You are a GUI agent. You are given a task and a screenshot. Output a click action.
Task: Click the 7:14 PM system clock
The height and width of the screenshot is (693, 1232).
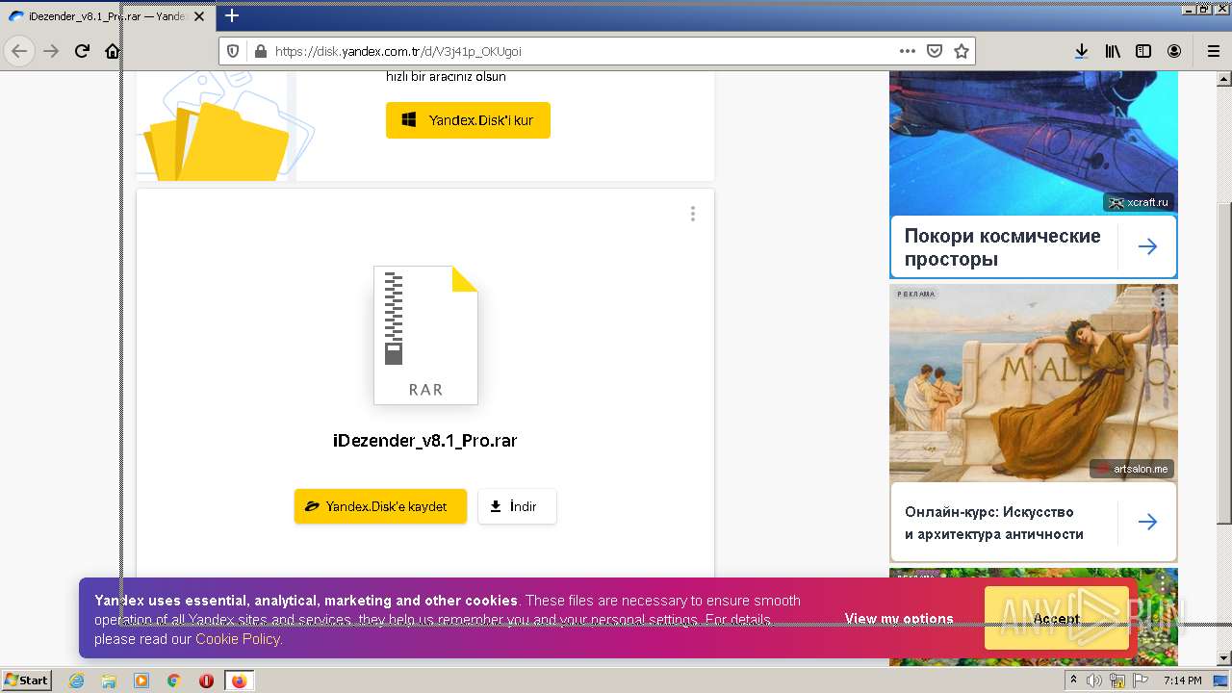(x=1183, y=680)
